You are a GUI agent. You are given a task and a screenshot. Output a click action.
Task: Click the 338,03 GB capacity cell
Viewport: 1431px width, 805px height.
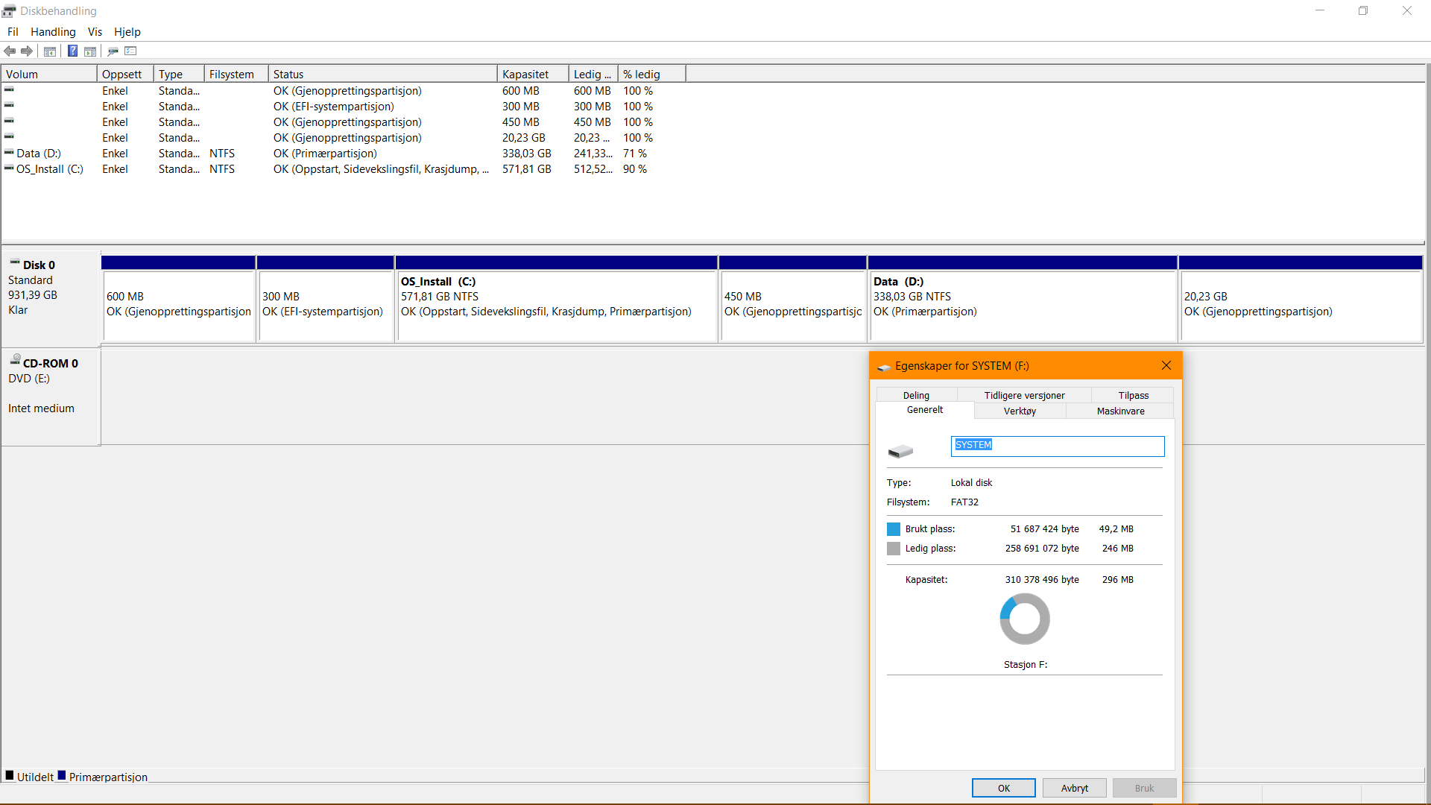526,154
